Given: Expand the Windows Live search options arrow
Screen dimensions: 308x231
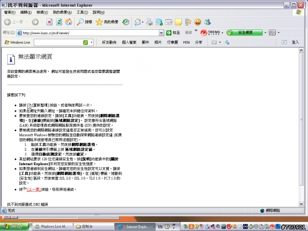Looking at the screenshot, I should (x=91, y=42).
